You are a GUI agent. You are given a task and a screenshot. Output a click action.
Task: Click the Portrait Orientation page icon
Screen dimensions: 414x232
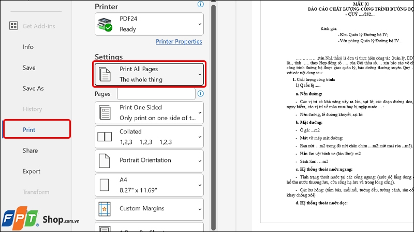[105, 161]
